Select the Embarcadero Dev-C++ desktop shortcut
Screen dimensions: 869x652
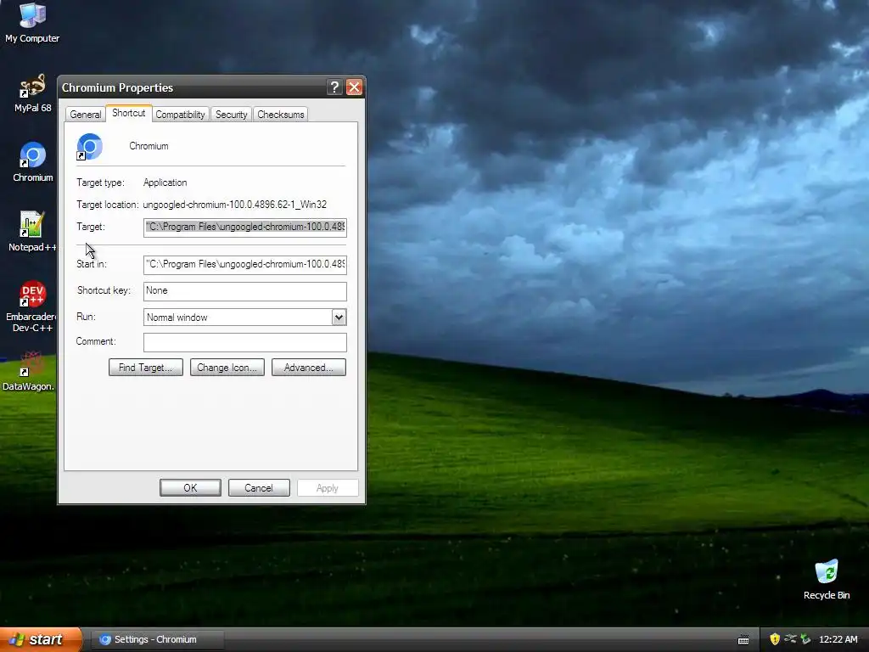point(31,306)
